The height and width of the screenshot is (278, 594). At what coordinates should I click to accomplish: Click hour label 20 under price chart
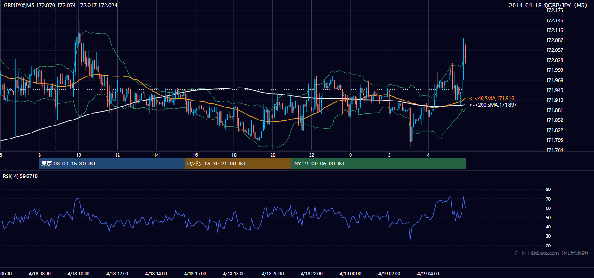click(273, 155)
